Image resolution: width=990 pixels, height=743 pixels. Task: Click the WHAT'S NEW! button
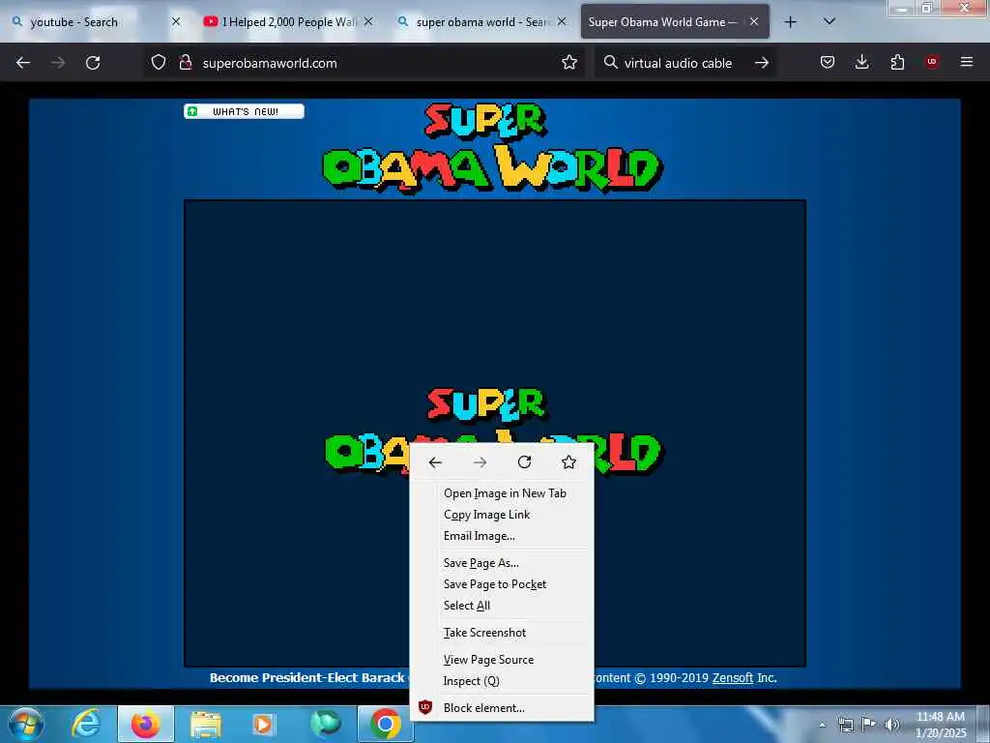click(x=244, y=112)
